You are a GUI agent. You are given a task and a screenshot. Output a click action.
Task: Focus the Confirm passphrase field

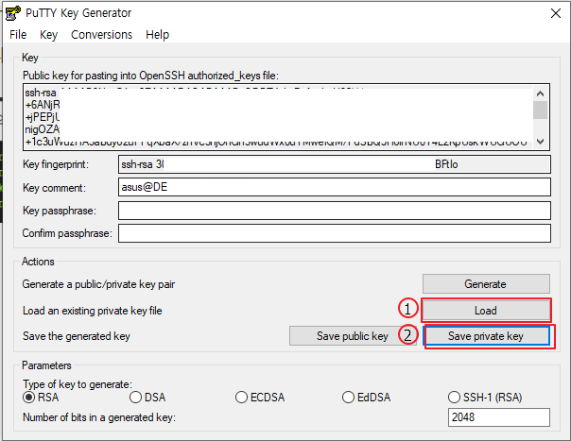pyautogui.click(x=335, y=233)
